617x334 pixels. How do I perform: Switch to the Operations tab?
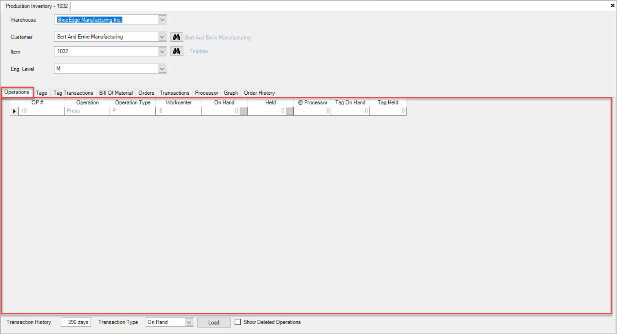[x=17, y=92]
